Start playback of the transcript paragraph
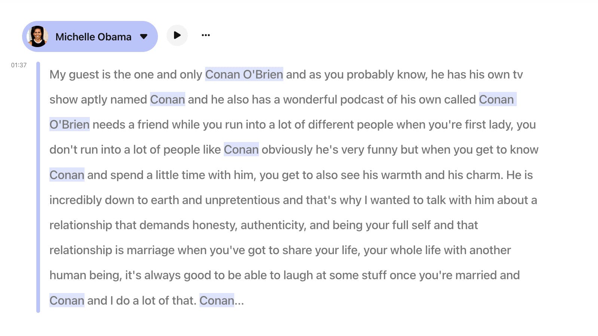Screen dimensions: 598x336 pos(177,35)
